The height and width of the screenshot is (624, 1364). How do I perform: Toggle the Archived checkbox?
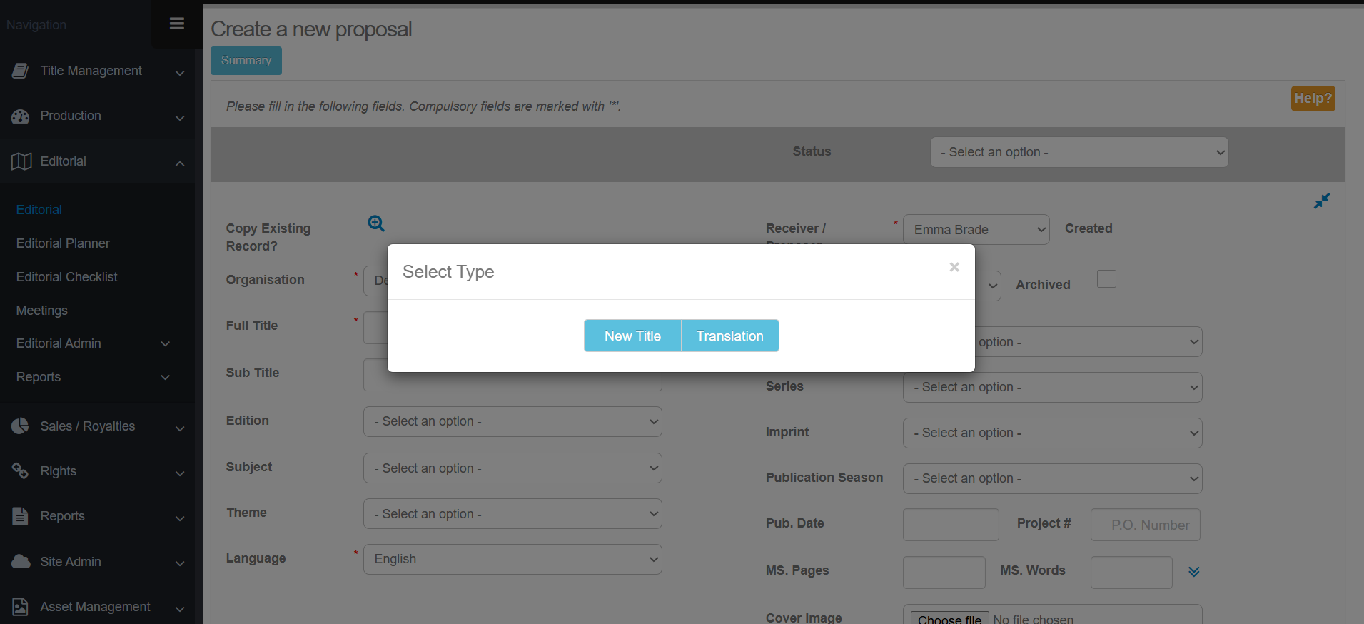click(x=1106, y=279)
